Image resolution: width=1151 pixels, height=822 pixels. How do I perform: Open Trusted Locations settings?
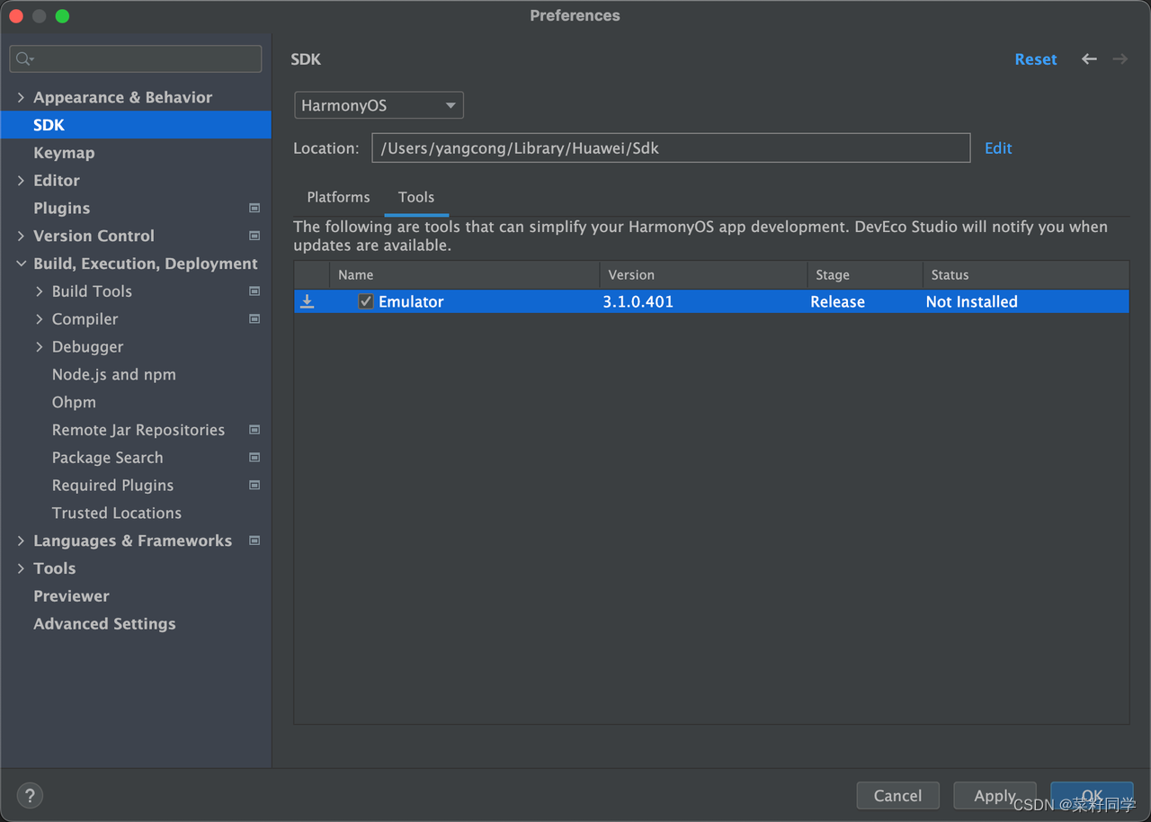coord(117,514)
